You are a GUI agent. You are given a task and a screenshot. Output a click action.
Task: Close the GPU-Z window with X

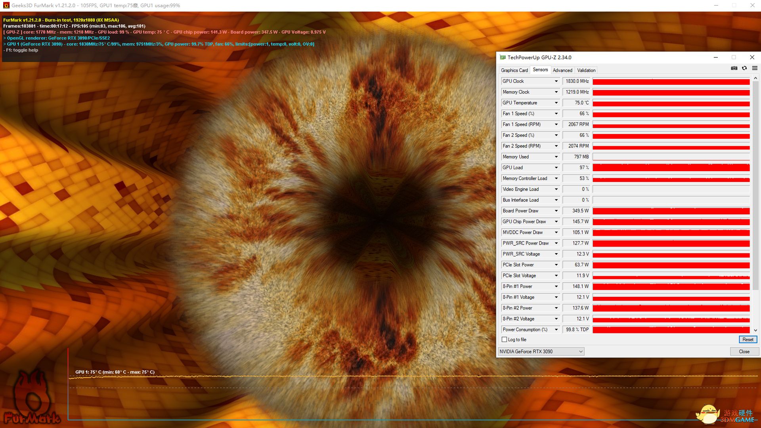pyautogui.click(x=752, y=57)
